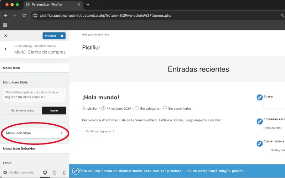Click the ¡Hola mundo! sidebar recent post link

point(272,128)
